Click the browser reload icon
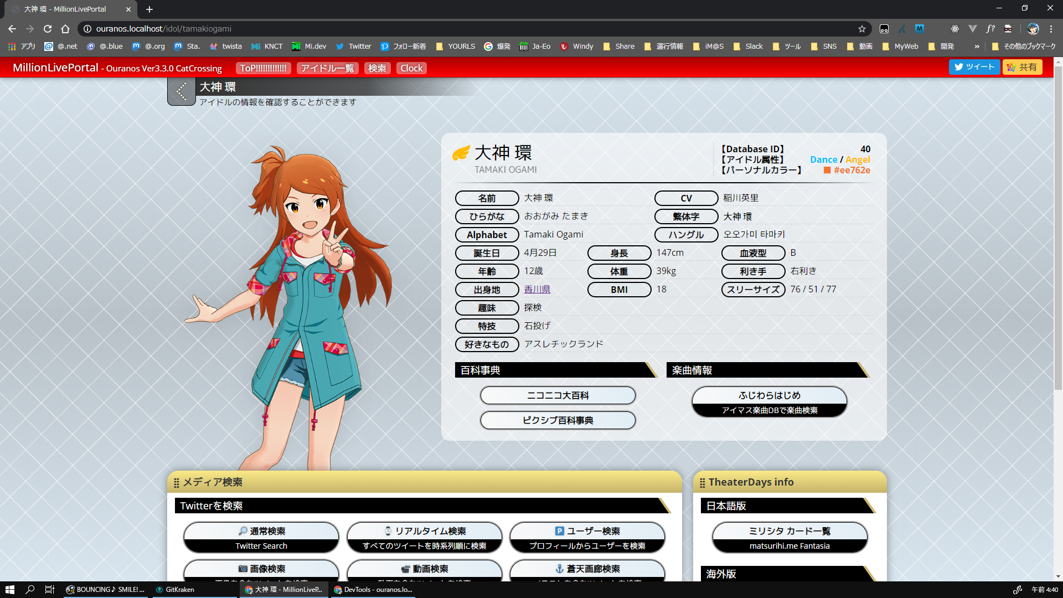Viewport: 1063px width, 598px height. [48, 29]
